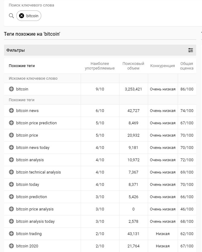Add the 'bitcoin today' tag
Viewport: 202px width, 252px height.
(11, 184)
